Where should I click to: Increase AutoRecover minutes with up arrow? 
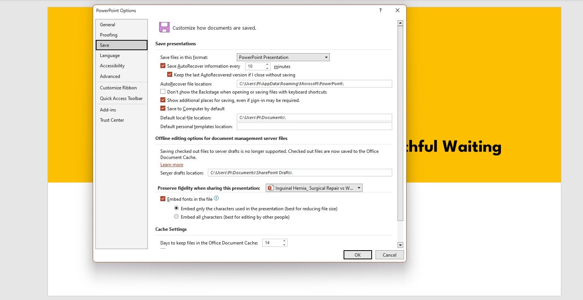(x=267, y=64)
